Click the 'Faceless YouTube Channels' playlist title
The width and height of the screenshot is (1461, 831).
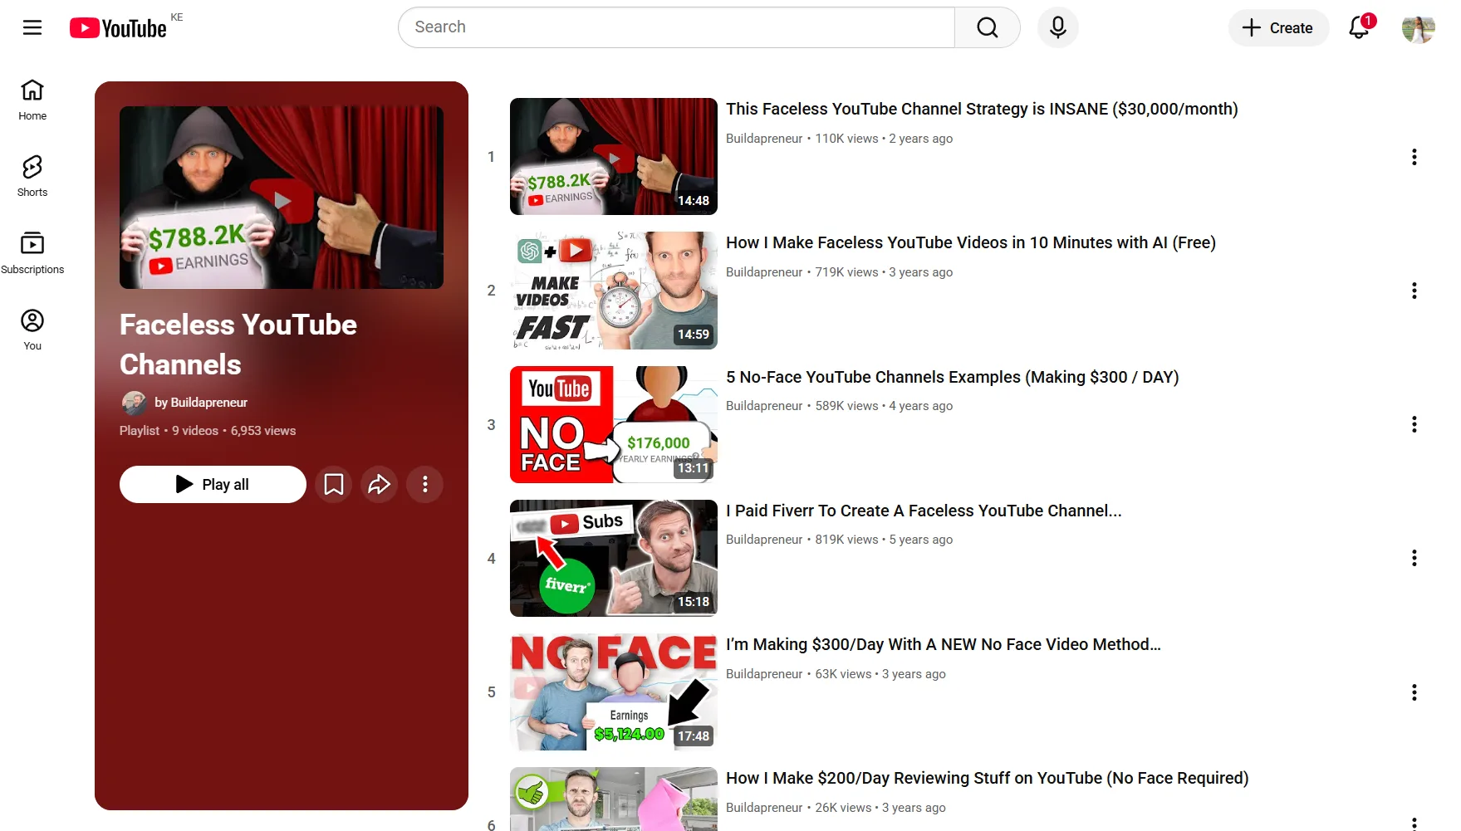238,345
